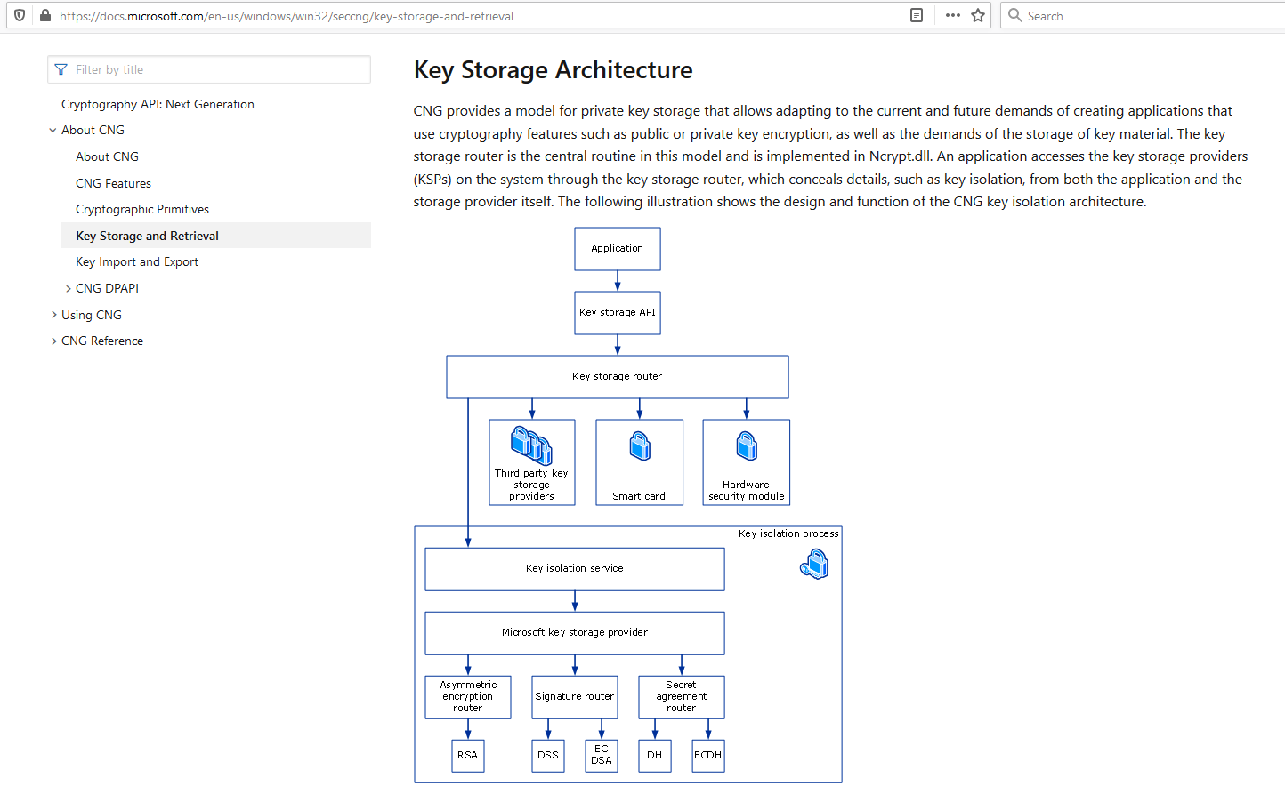
Task: Click the Smart card label text
Action: coord(639,496)
